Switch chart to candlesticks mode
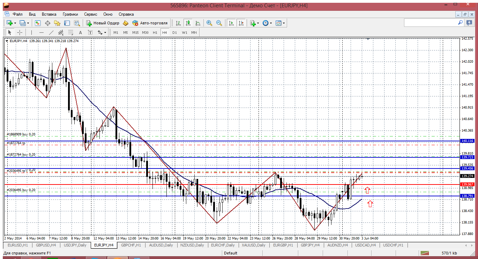This screenshot has width=478, height=259. pos(188,23)
